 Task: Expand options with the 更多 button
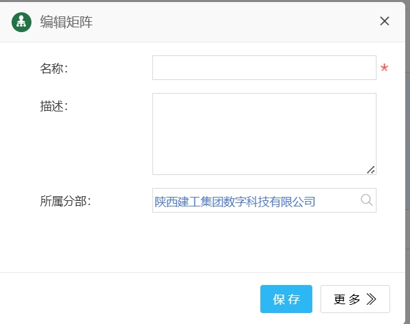click(x=347, y=299)
